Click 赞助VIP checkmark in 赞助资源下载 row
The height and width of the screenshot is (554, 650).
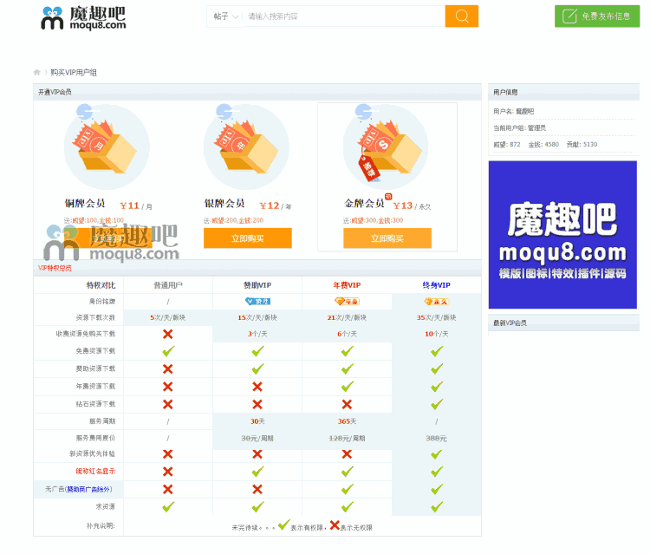257,368
